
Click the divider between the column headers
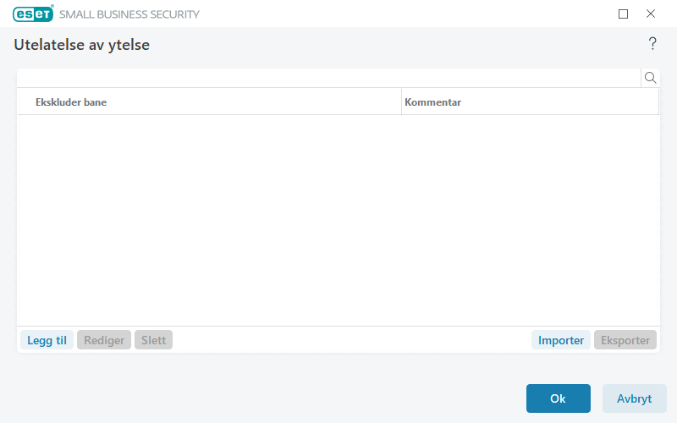(x=401, y=102)
